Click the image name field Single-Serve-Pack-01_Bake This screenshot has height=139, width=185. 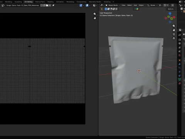click(x=23, y=5)
